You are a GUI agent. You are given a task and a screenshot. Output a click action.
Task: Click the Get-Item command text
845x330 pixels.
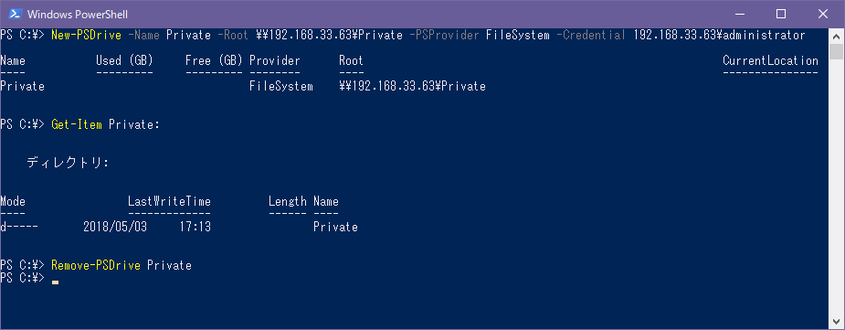(x=77, y=125)
